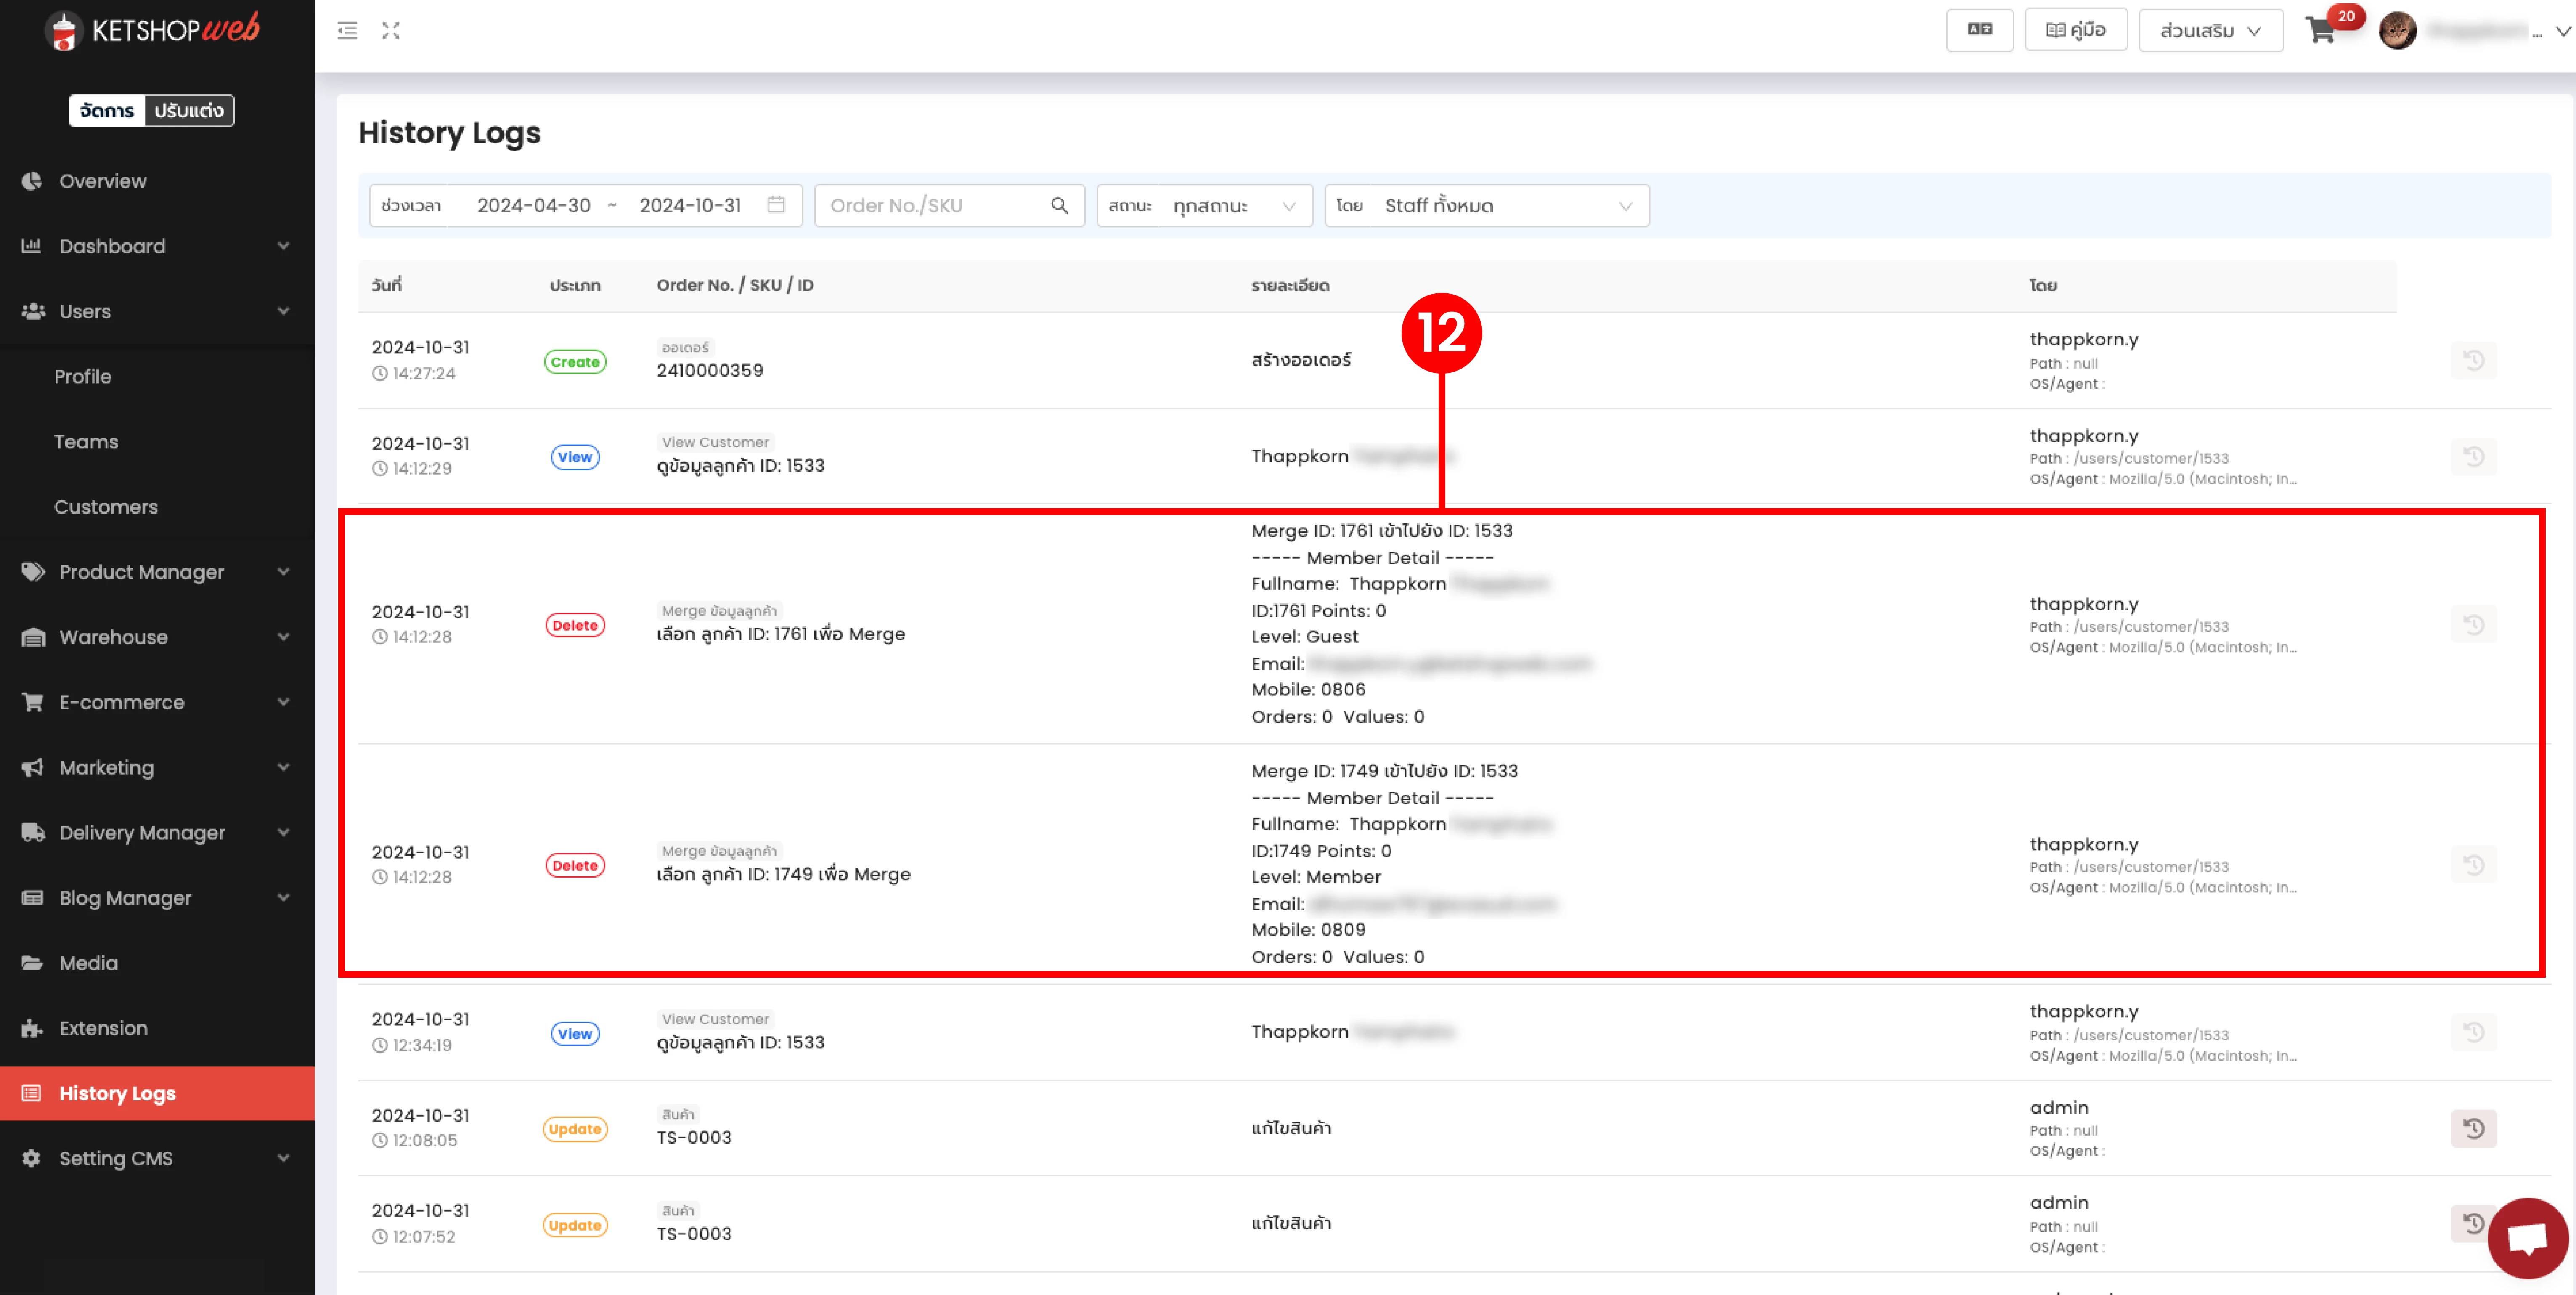Click the KETSHOPweb logo
This screenshot has height=1295, width=2576.
coord(152,30)
